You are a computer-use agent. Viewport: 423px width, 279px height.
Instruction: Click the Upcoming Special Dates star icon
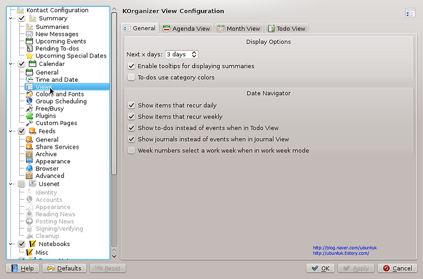(29, 56)
